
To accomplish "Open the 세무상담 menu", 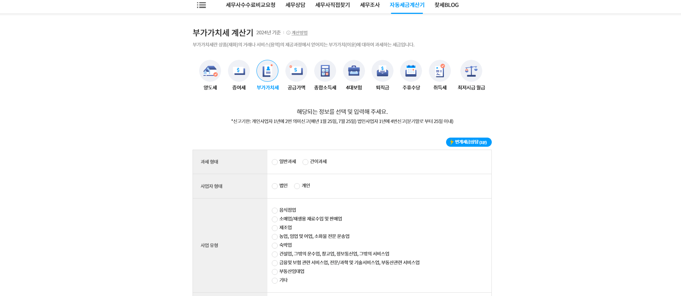I will pyautogui.click(x=295, y=5).
